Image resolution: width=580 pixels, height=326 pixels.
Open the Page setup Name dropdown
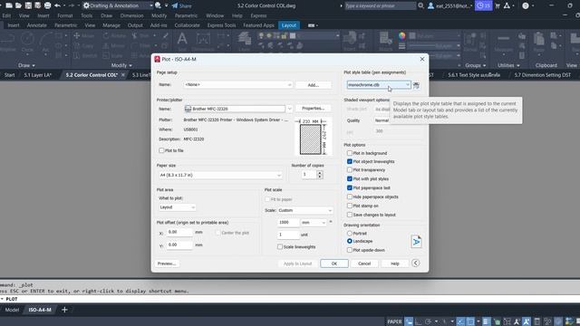pyautogui.click(x=238, y=84)
